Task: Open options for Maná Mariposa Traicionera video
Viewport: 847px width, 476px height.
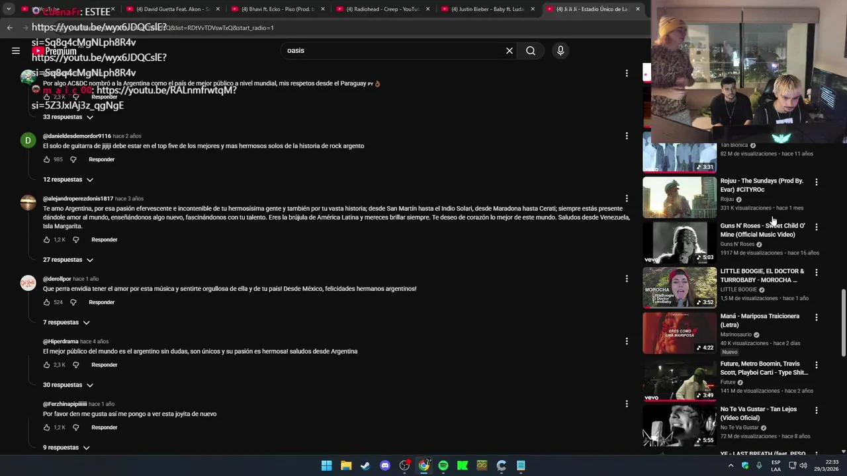Action: pyautogui.click(x=816, y=317)
